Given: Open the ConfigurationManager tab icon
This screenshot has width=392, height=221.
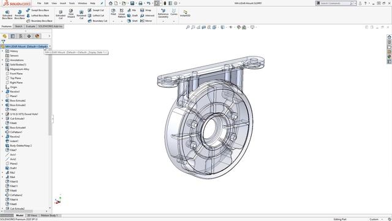Looking at the screenshot, I should pyautogui.click(x=21, y=36).
